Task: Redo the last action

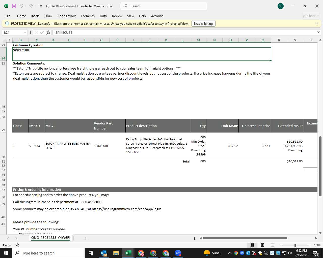Action: [x=31, y=6]
